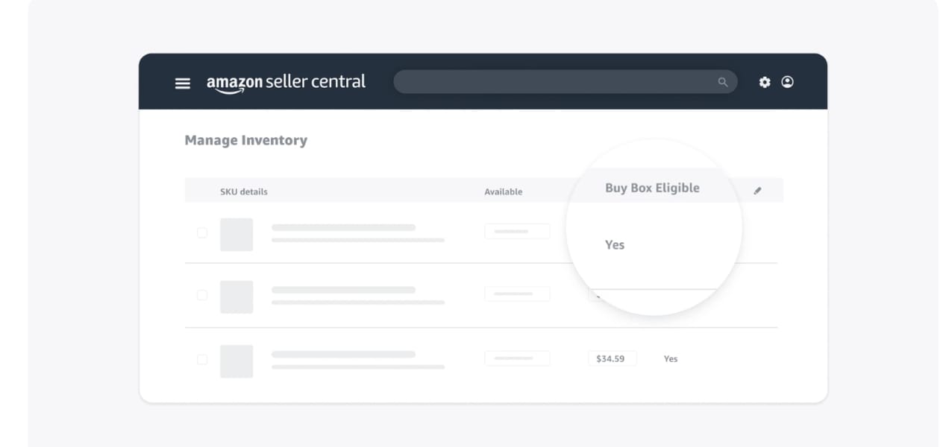949x447 pixels.
Task: Click the search magnifier icon
Action: click(x=722, y=82)
